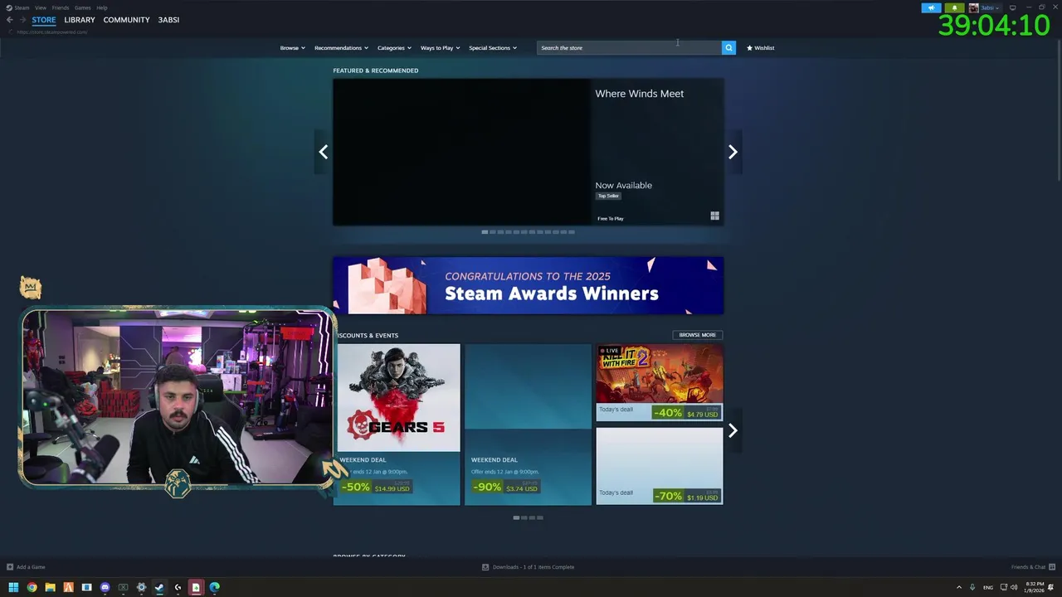Viewport: 1062px width, 597px height.
Task: Open the Games menu
Action: coord(82,7)
